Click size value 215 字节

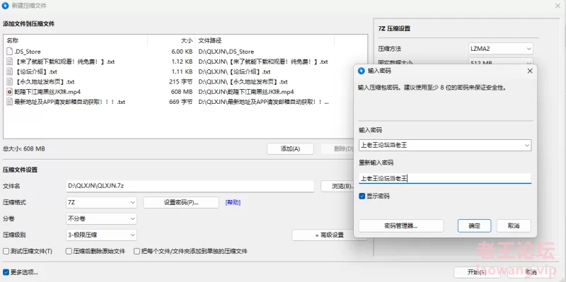[x=181, y=82]
